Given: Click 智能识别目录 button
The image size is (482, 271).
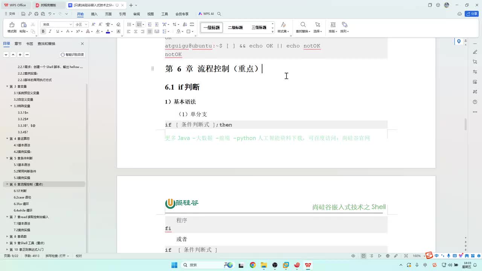Looking at the screenshot, I should 72,55.
